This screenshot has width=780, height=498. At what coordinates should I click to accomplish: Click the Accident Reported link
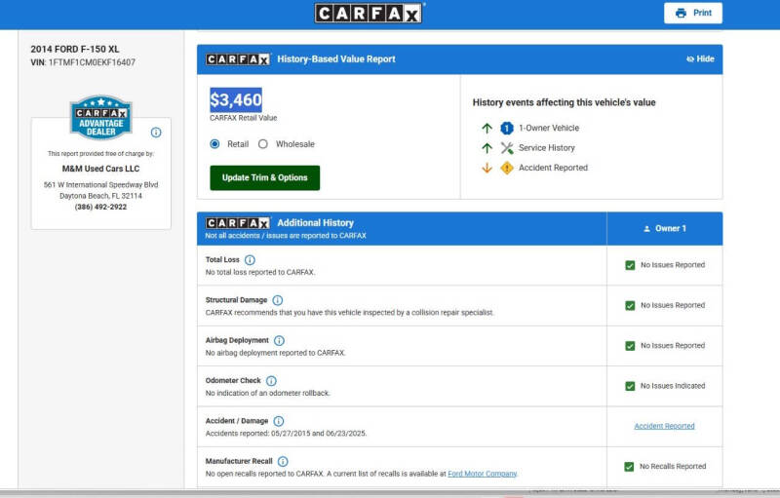click(664, 426)
